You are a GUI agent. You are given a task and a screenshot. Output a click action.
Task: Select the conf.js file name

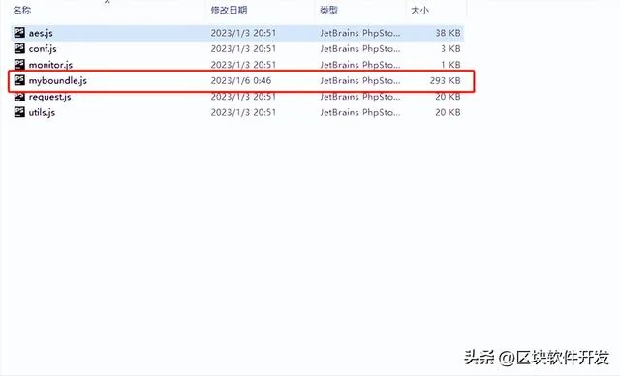click(x=43, y=49)
